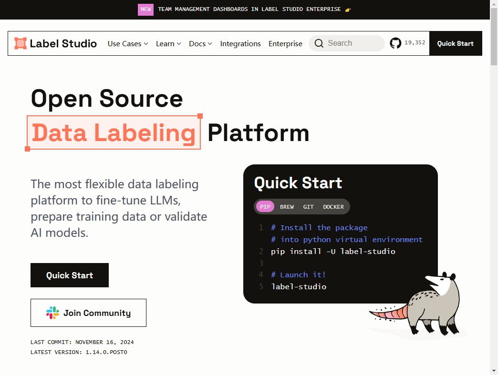Image resolution: width=498 pixels, height=375 pixels.
Task: Click the GitHub star count 19,352
Action: [415, 42]
